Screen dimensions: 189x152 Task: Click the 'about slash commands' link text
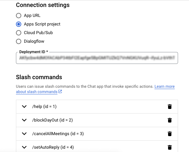37,92
